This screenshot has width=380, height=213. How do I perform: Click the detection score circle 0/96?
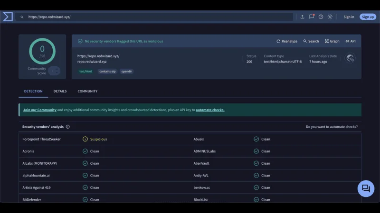point(42,51)
